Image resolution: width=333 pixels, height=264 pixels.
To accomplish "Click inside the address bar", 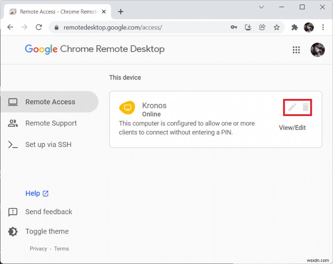I will (125, 27).
